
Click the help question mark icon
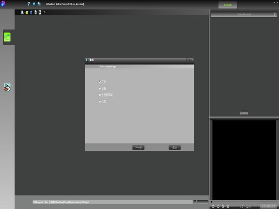click(x=29, y=4)
